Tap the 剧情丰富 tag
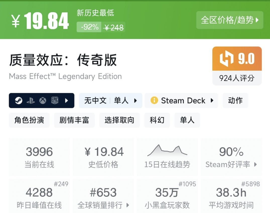This screenshot has width=270, height=213. click(x=74, y=120)
